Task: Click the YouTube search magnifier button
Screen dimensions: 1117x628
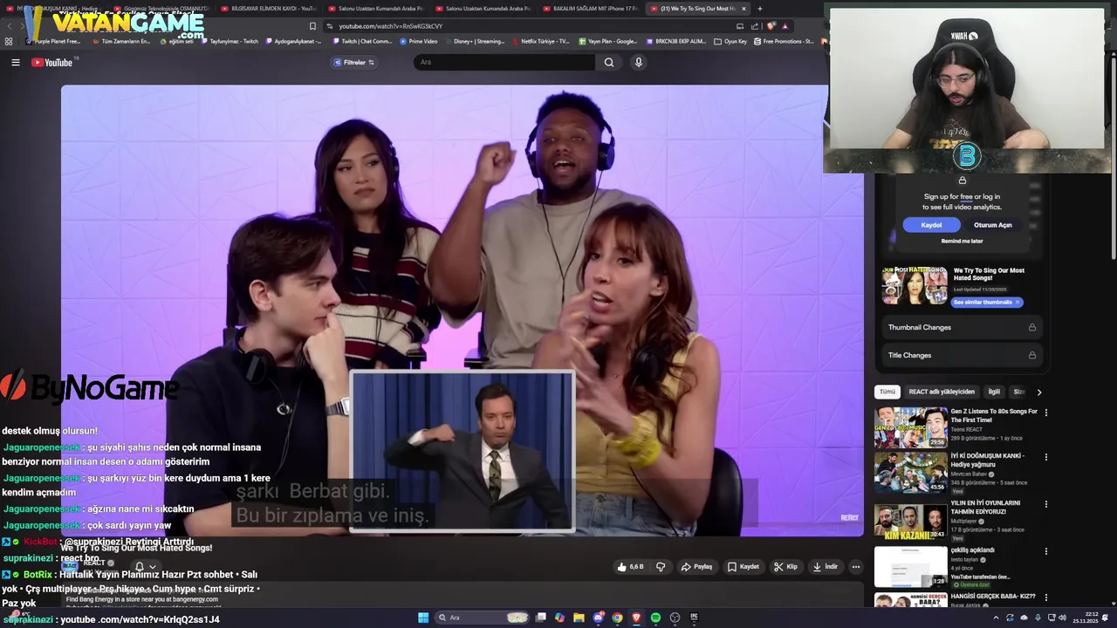Action: (609, 62)
